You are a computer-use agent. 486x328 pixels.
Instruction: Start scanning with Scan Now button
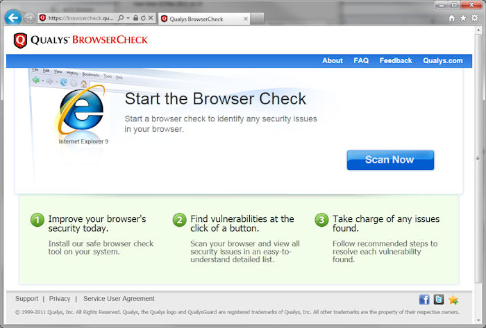[x=390, y=160]
